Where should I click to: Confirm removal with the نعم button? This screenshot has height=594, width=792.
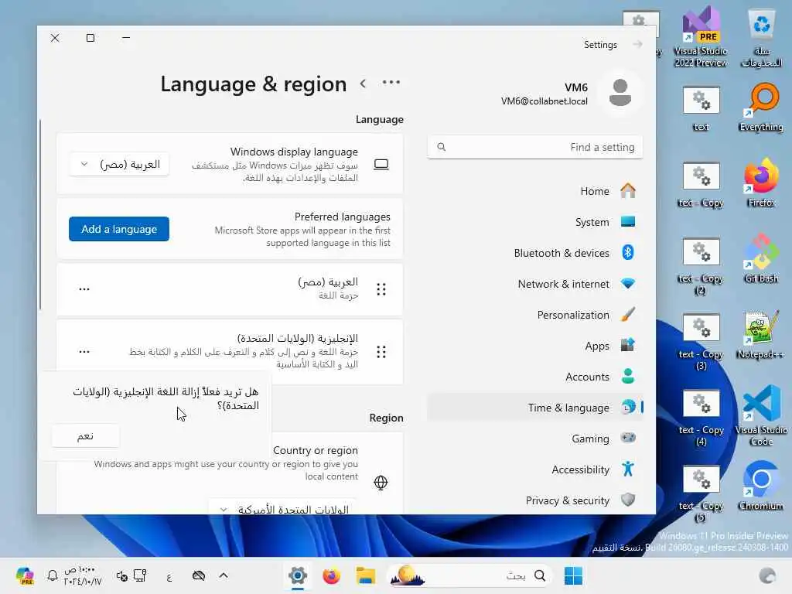(85, 436)
